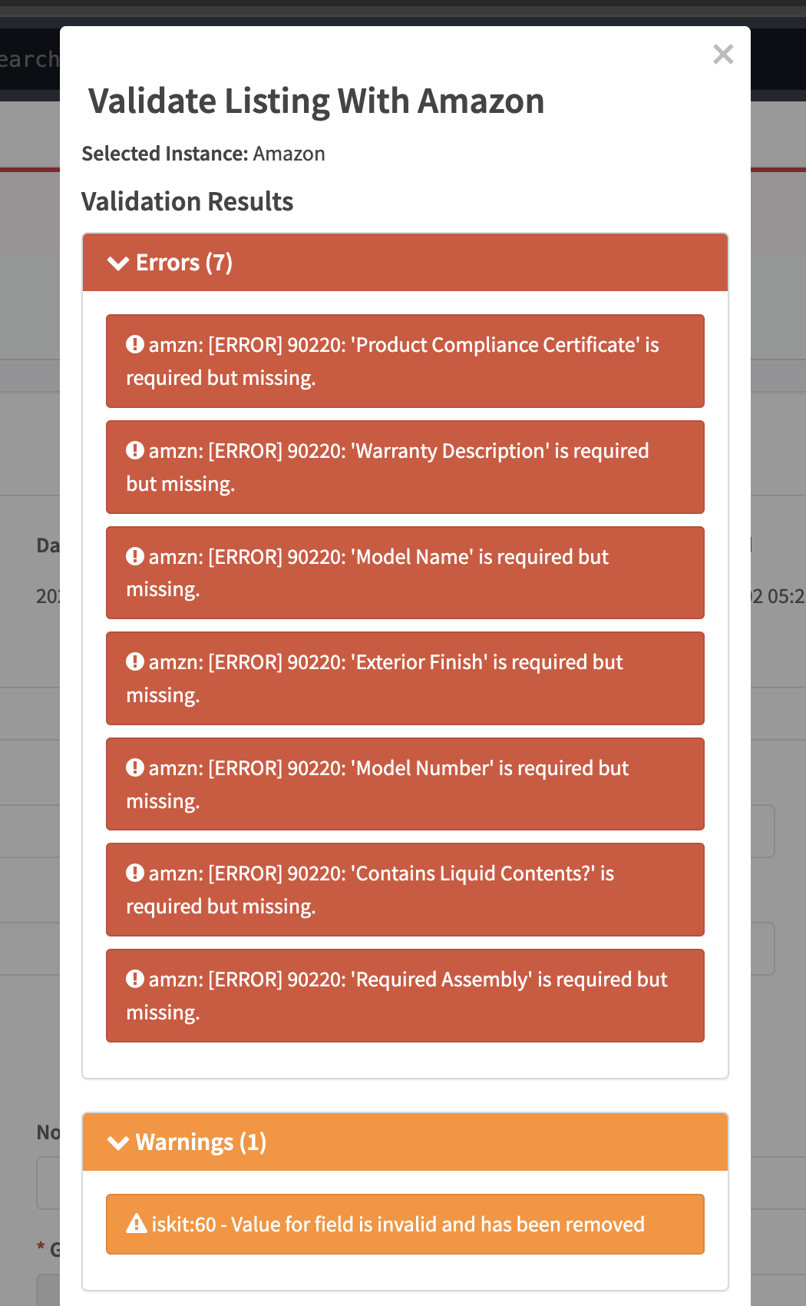This screenshot has width=806, height=1306.
Task: Select the Model Number error message
Action: click(405, 784)
